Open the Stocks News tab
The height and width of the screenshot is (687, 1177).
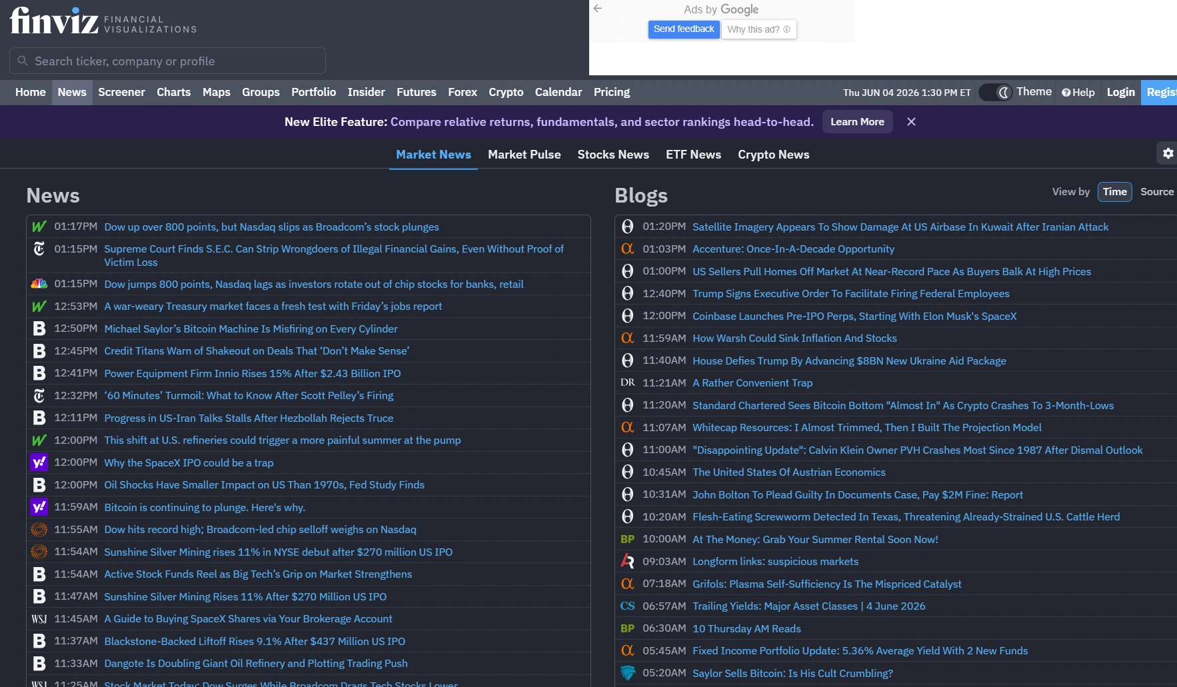613,155
